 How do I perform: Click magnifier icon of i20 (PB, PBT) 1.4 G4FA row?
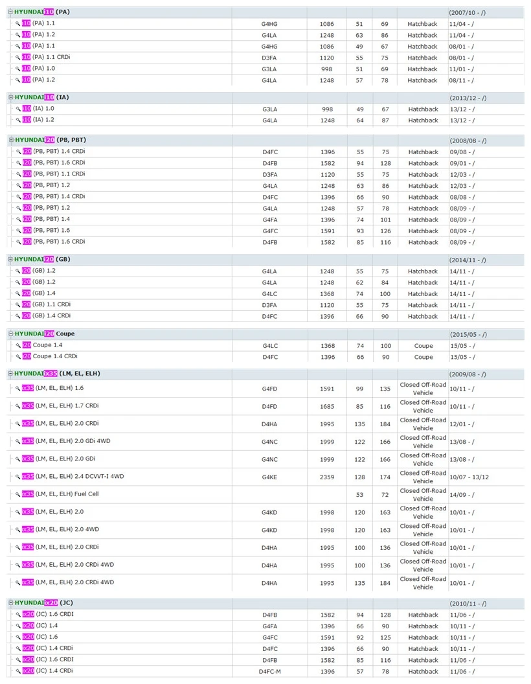[x=19, y=220]
